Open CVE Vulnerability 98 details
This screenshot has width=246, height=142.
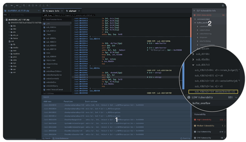[x=209, y=138]
